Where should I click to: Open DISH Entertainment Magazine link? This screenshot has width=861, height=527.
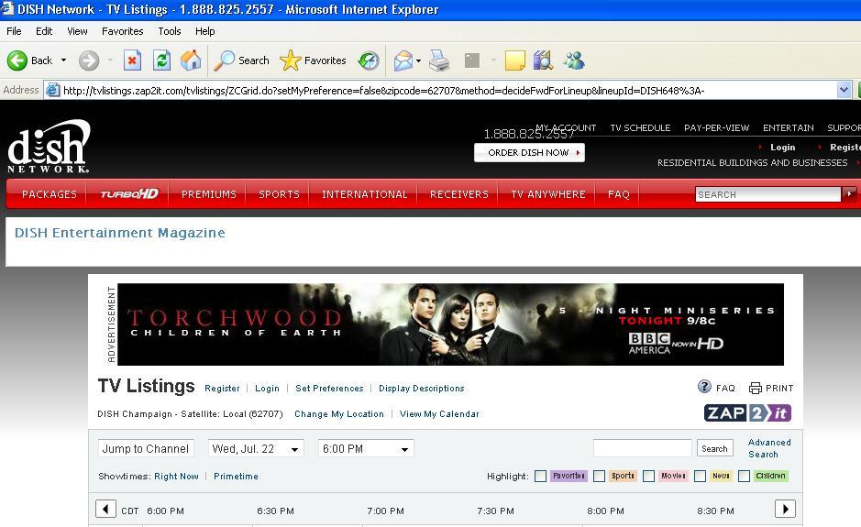pyautogui.click(x=120, y=233)
